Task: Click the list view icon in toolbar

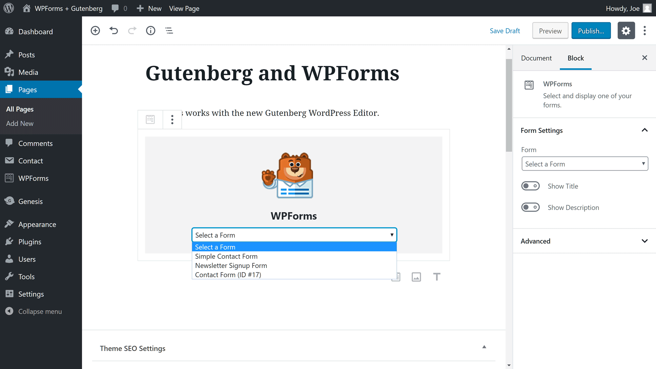Action: (169, 30)
